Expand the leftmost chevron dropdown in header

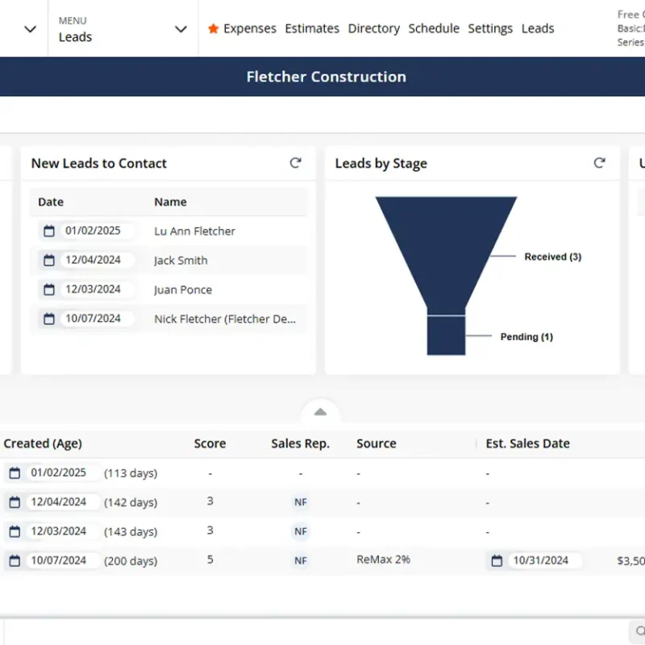click(30, 29)
